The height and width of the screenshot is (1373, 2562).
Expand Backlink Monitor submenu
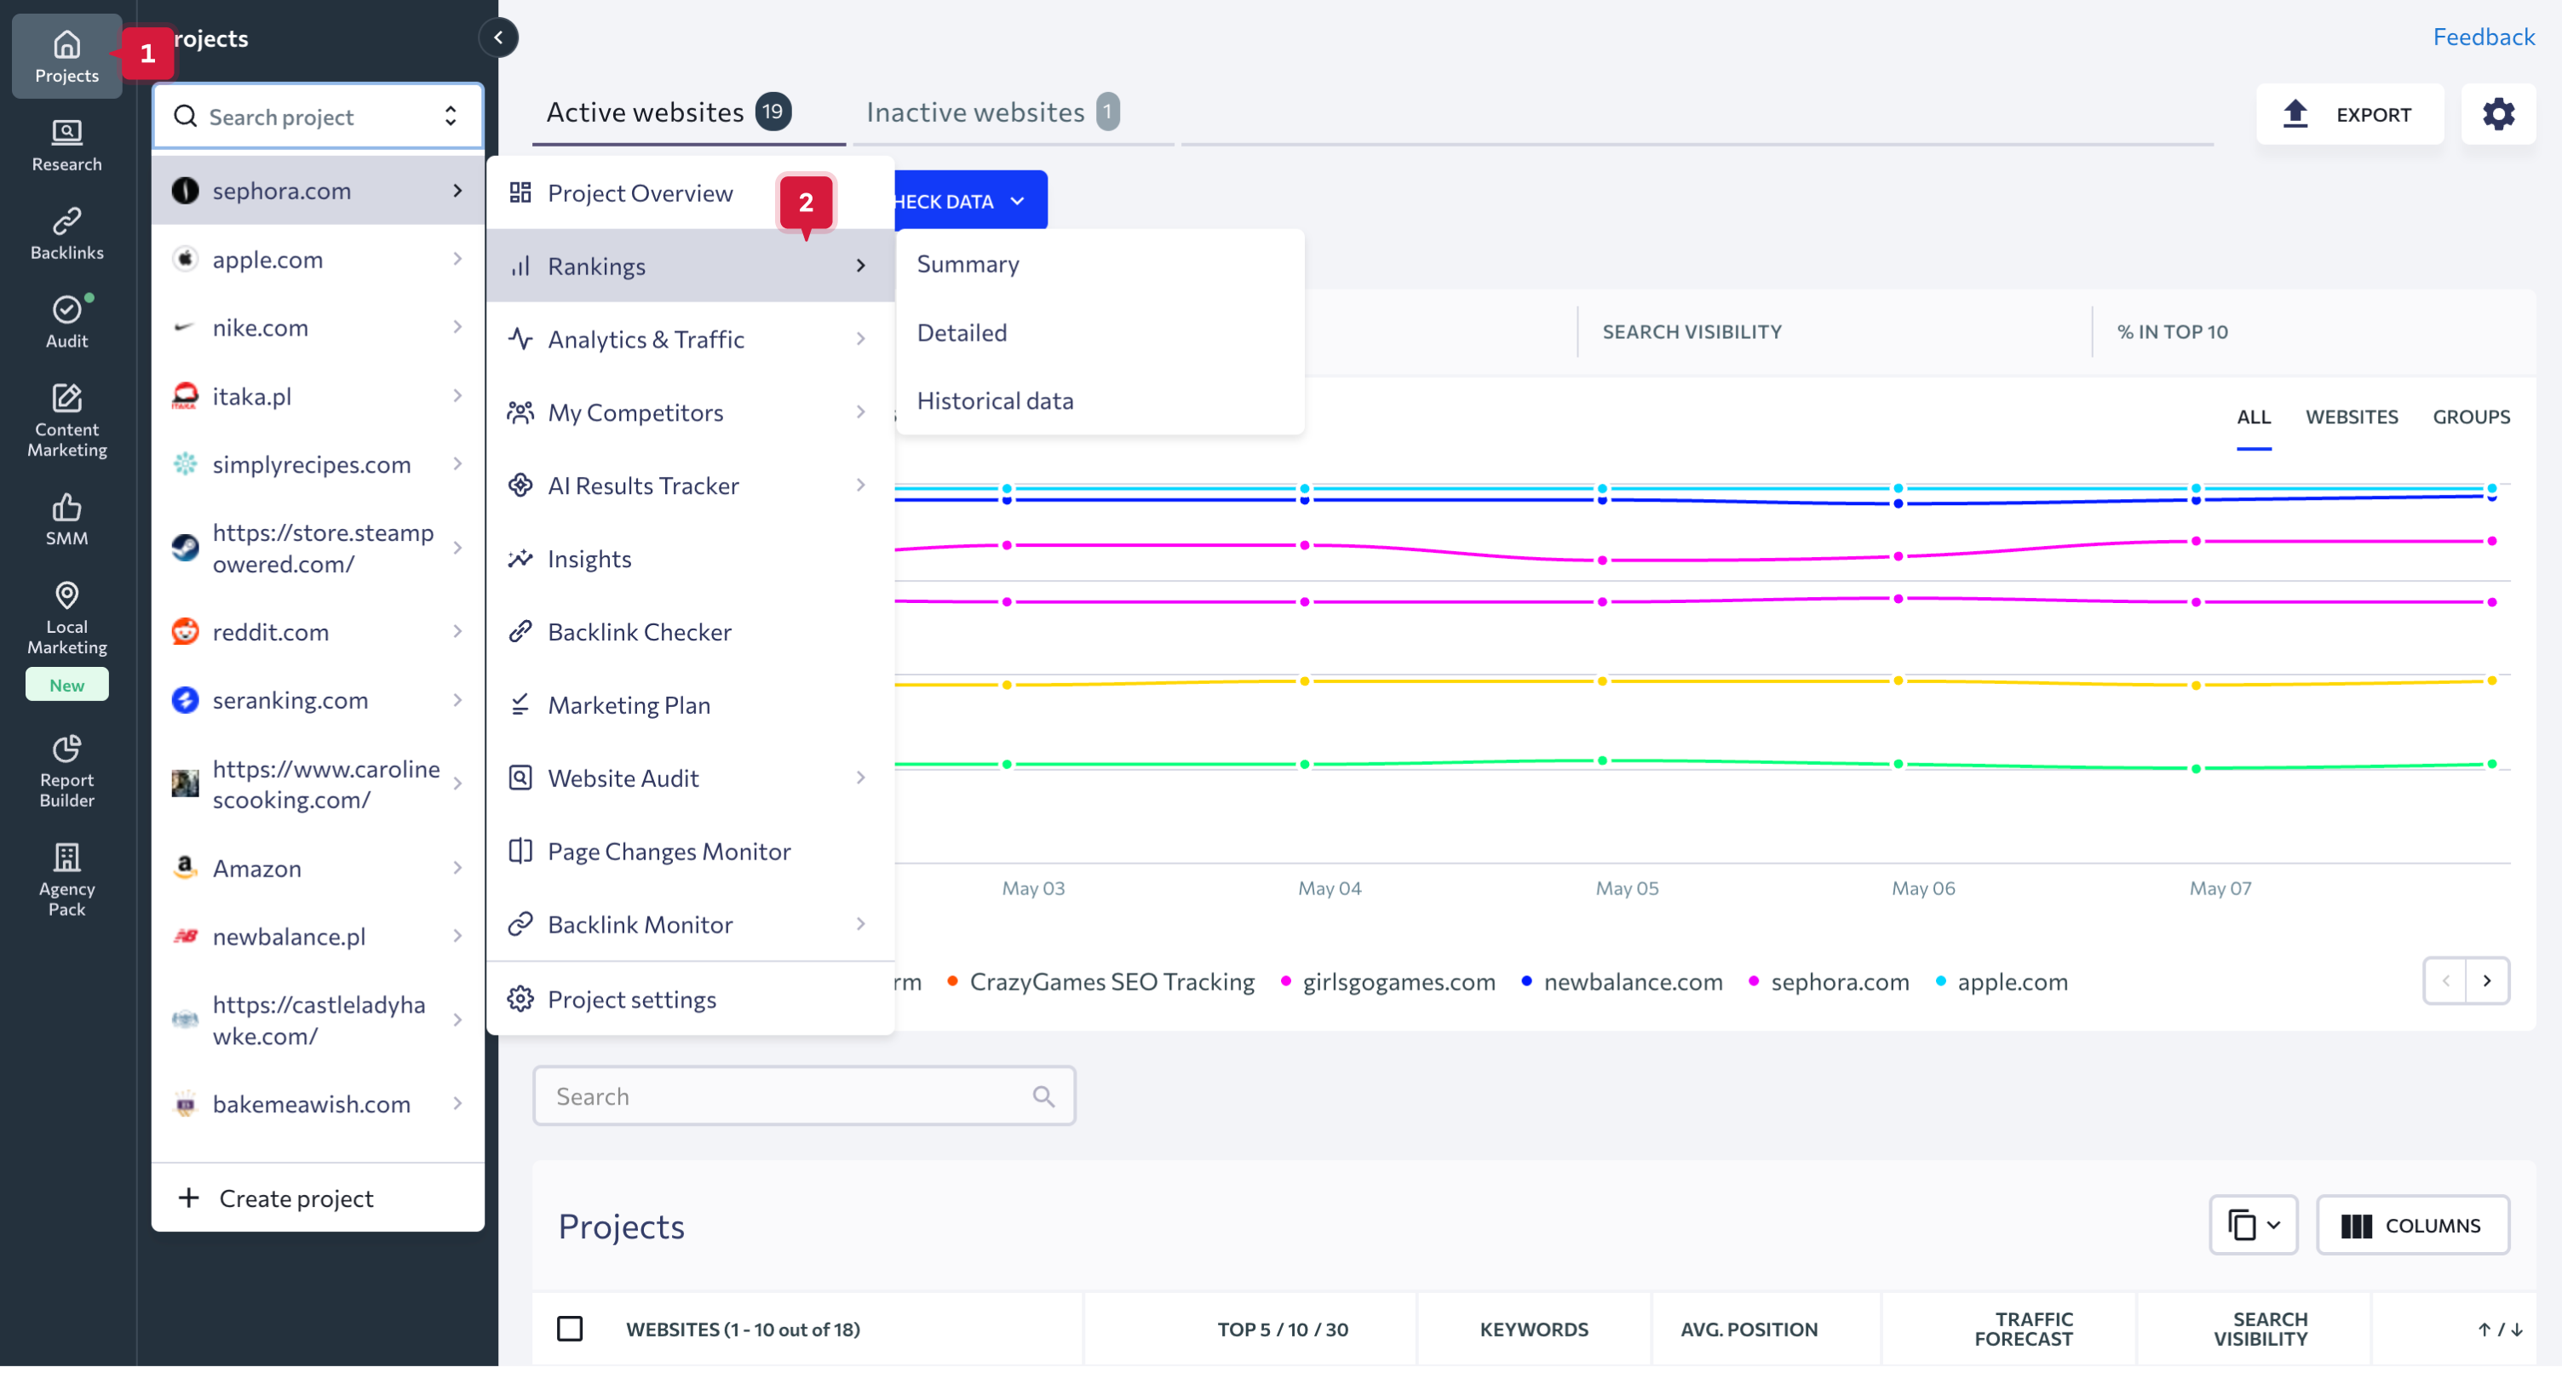pos(690,924)
